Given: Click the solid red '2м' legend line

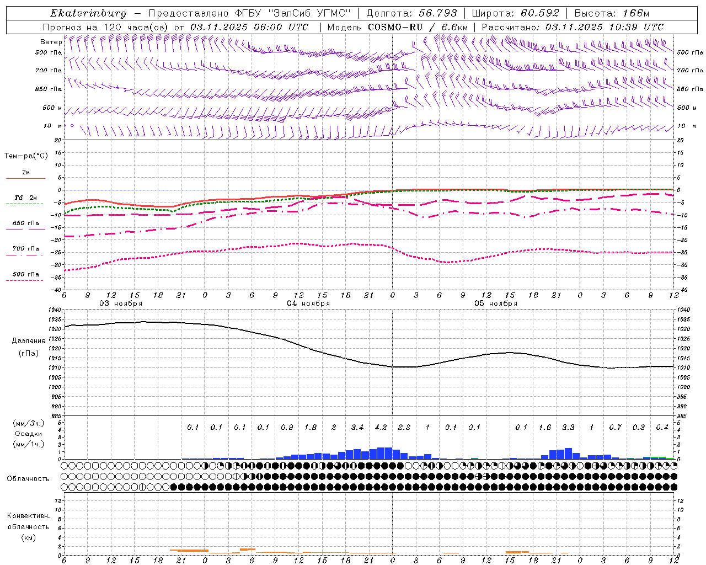Looking at the screenshot, I should [x=25, y=178].
